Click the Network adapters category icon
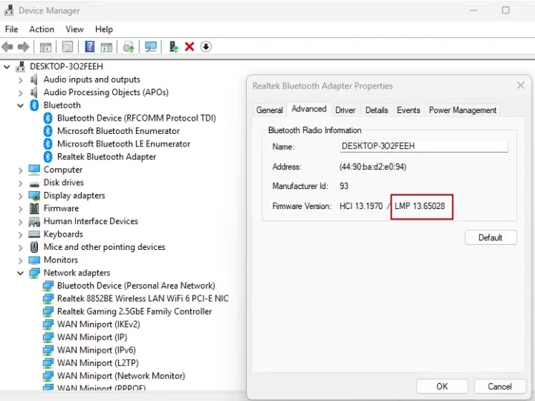 pyautogui.click(x=34, y=273)
